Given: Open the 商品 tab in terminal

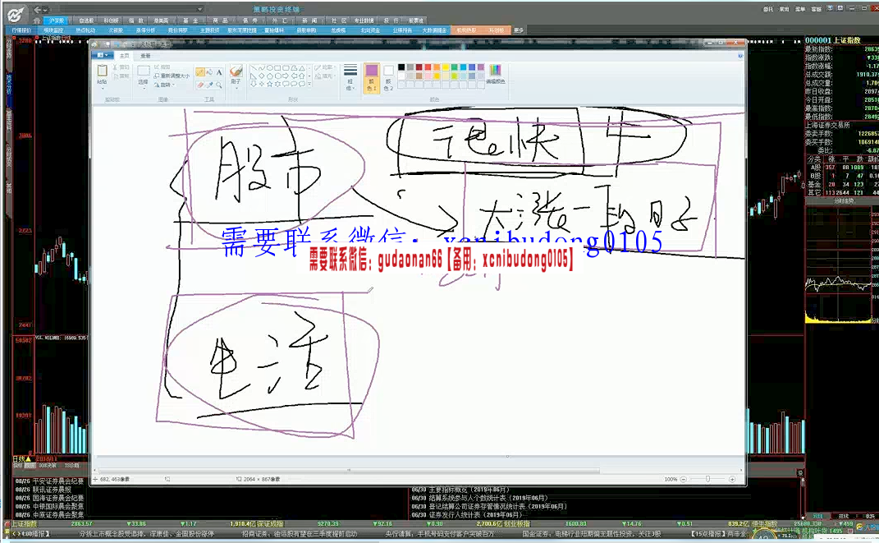Looking at the screenshot, I should [220, 21].
